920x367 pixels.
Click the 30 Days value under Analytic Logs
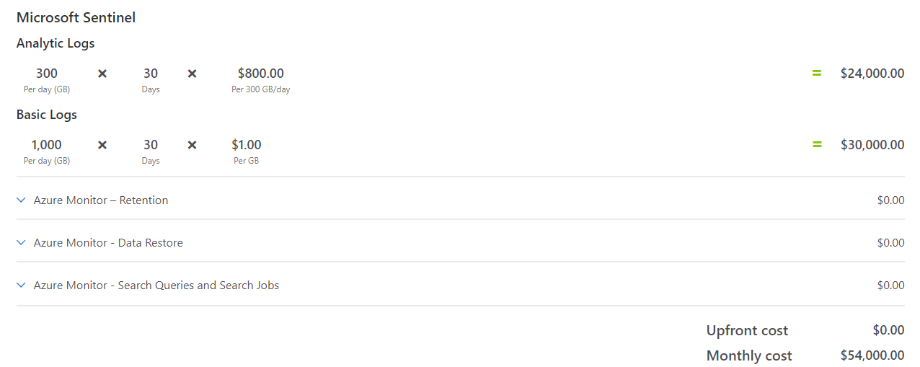click(151, 74)
